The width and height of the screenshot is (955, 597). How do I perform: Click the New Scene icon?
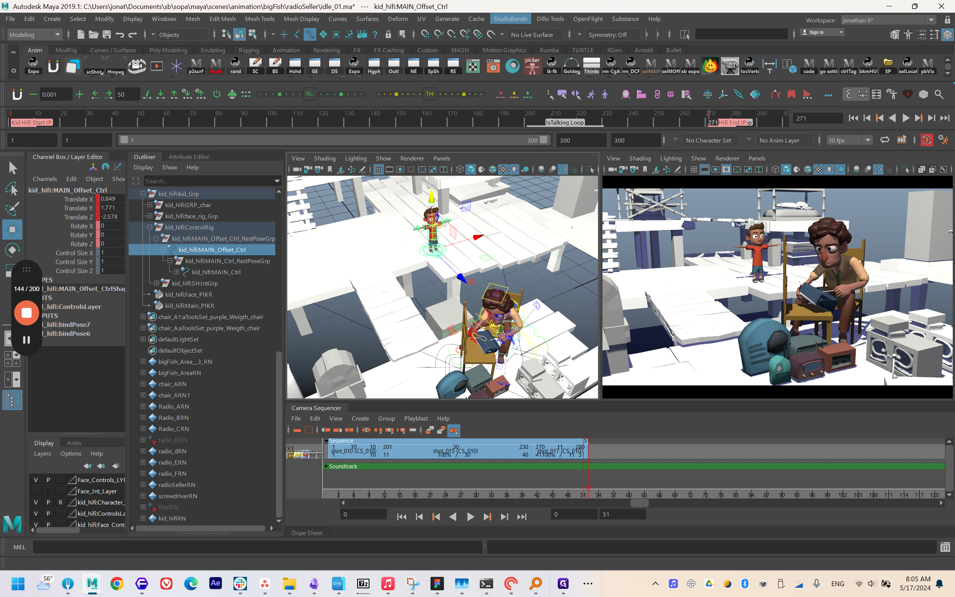pos(81,35)
